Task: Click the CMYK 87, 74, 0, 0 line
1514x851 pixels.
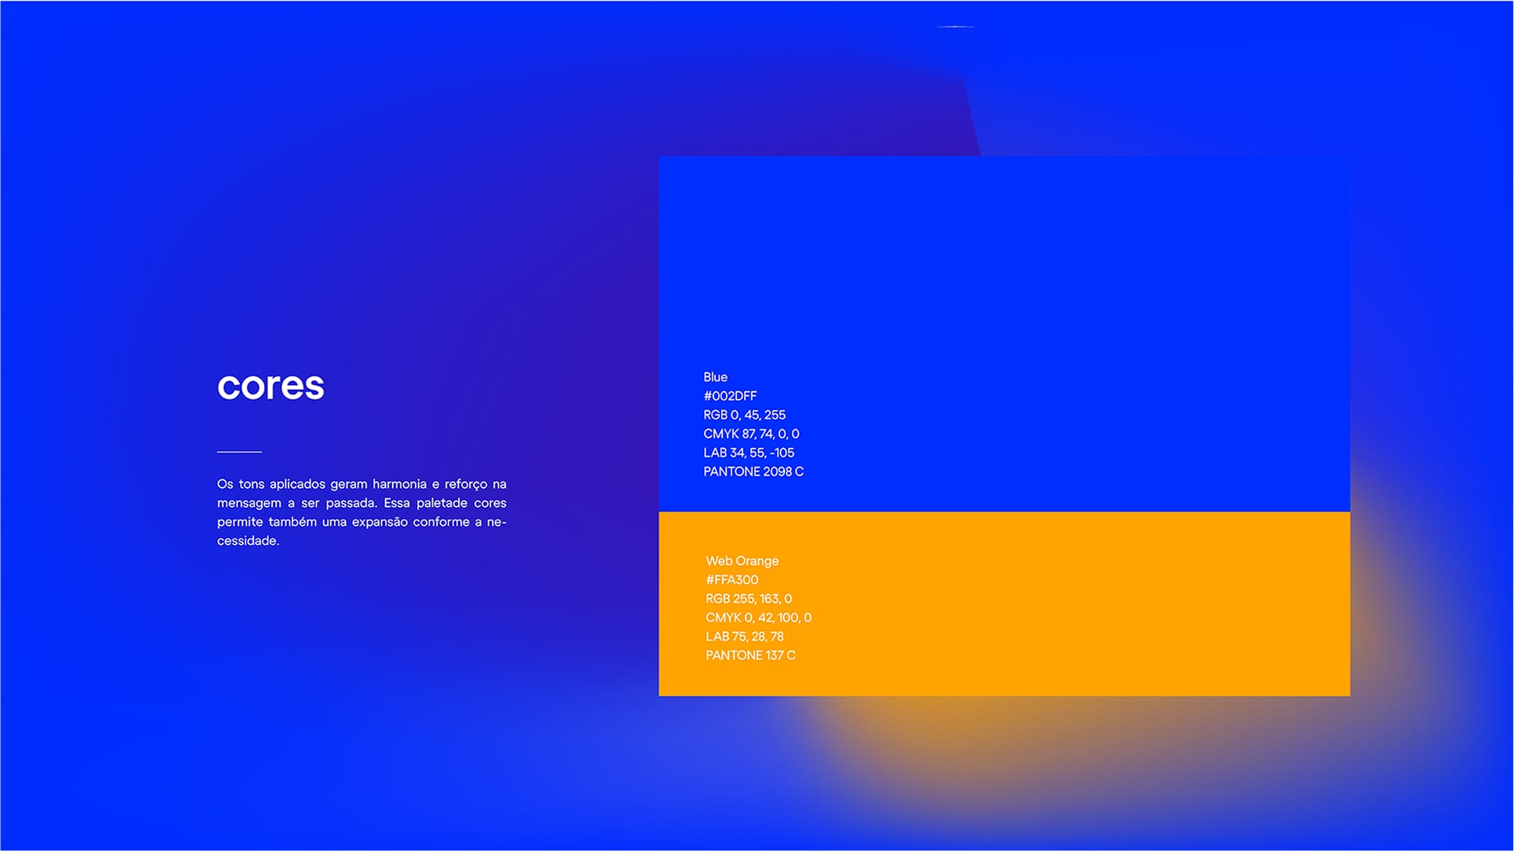Action: click(751, 434)
